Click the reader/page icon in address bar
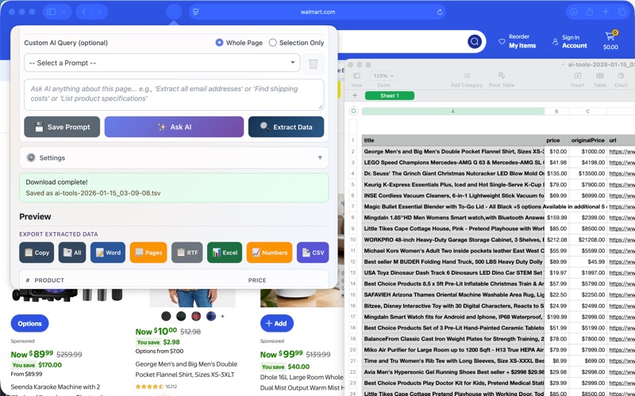 196,12
